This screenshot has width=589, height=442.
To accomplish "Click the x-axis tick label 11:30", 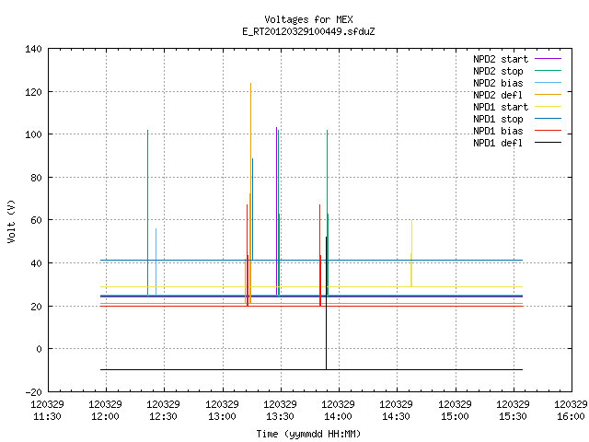I will (x=47, y=416).
